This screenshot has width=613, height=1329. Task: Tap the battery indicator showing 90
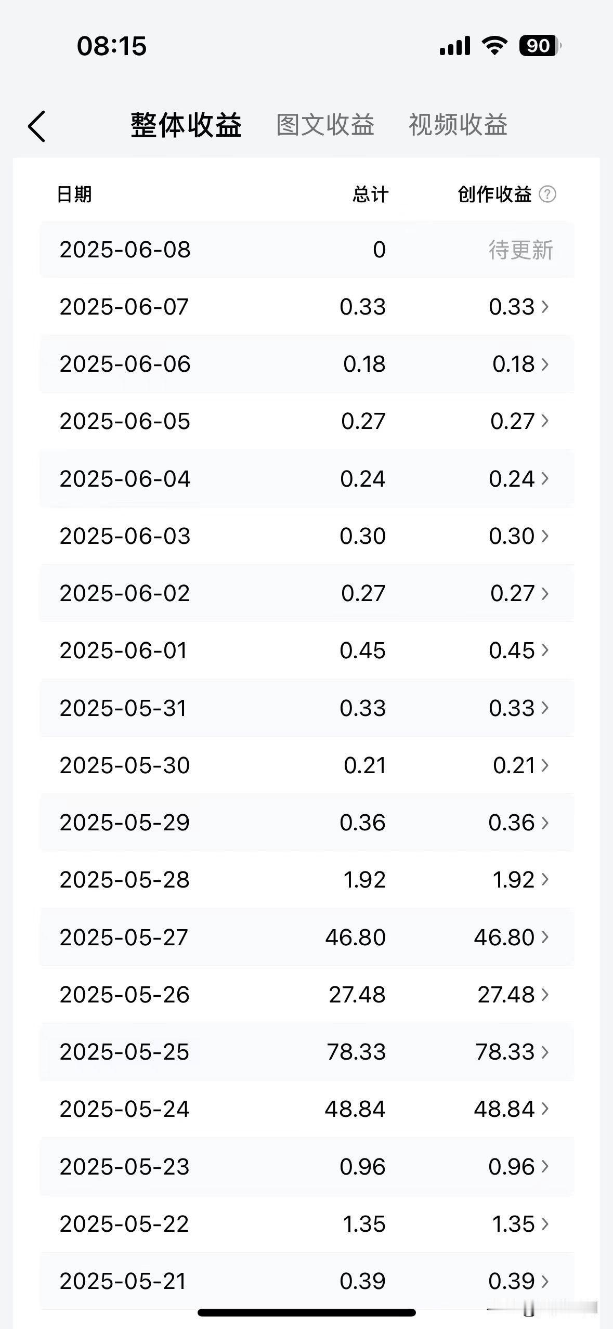pyautogui.click(x=540, y=46)
